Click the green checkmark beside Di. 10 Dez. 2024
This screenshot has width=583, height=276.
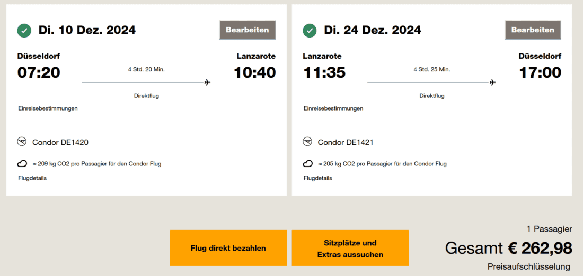pos(24,31)
